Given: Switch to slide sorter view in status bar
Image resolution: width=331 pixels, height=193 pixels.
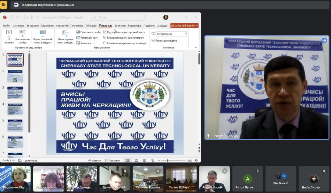Looking at the screenshot, I should click(136, 161).
